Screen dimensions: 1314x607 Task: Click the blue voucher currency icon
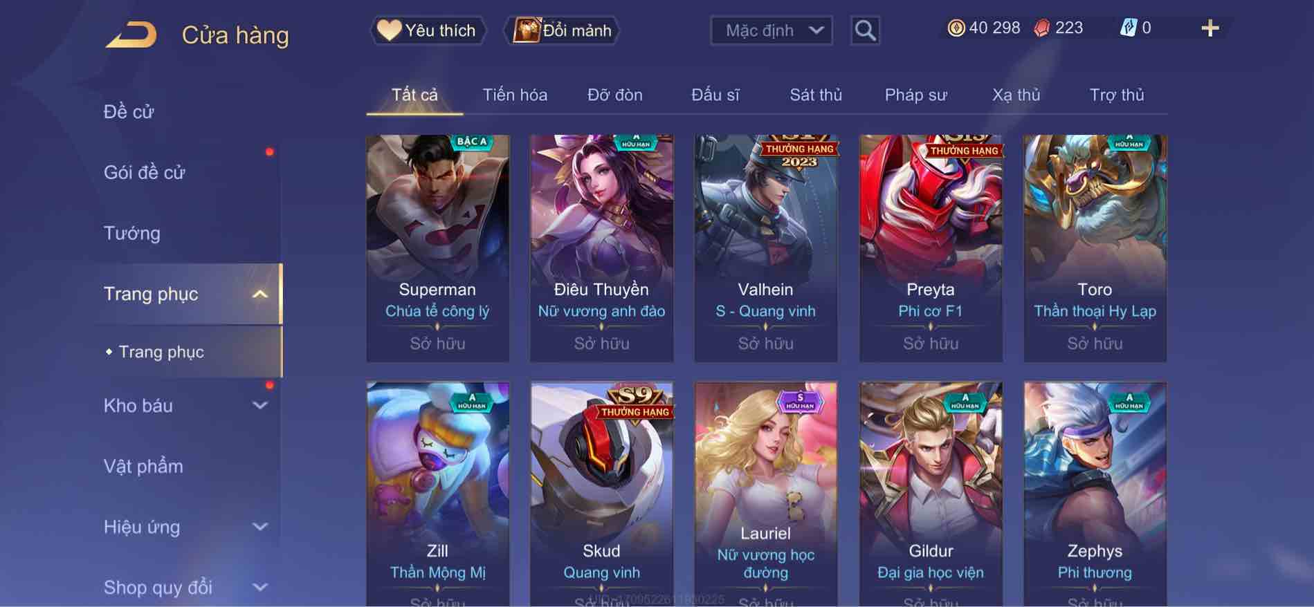tap(1129, 28)
